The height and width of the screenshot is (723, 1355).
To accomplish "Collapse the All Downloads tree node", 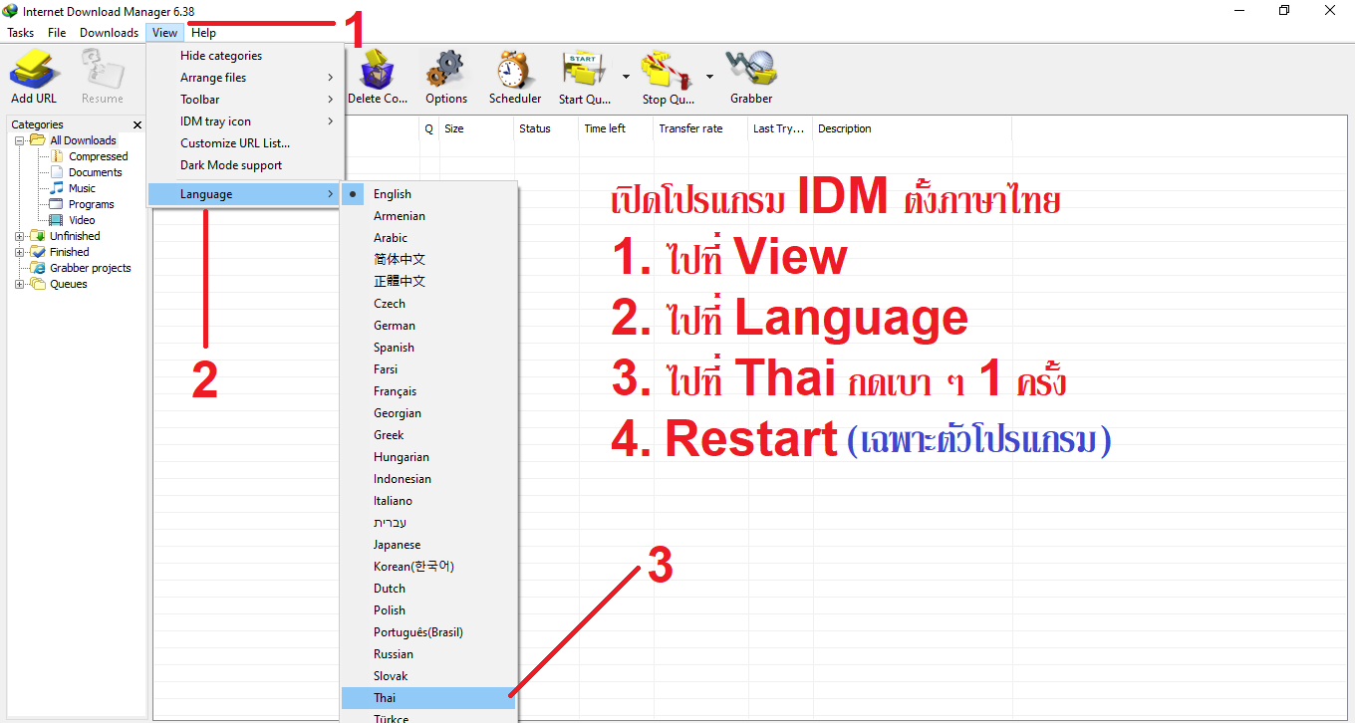I will tap(20, 140).
